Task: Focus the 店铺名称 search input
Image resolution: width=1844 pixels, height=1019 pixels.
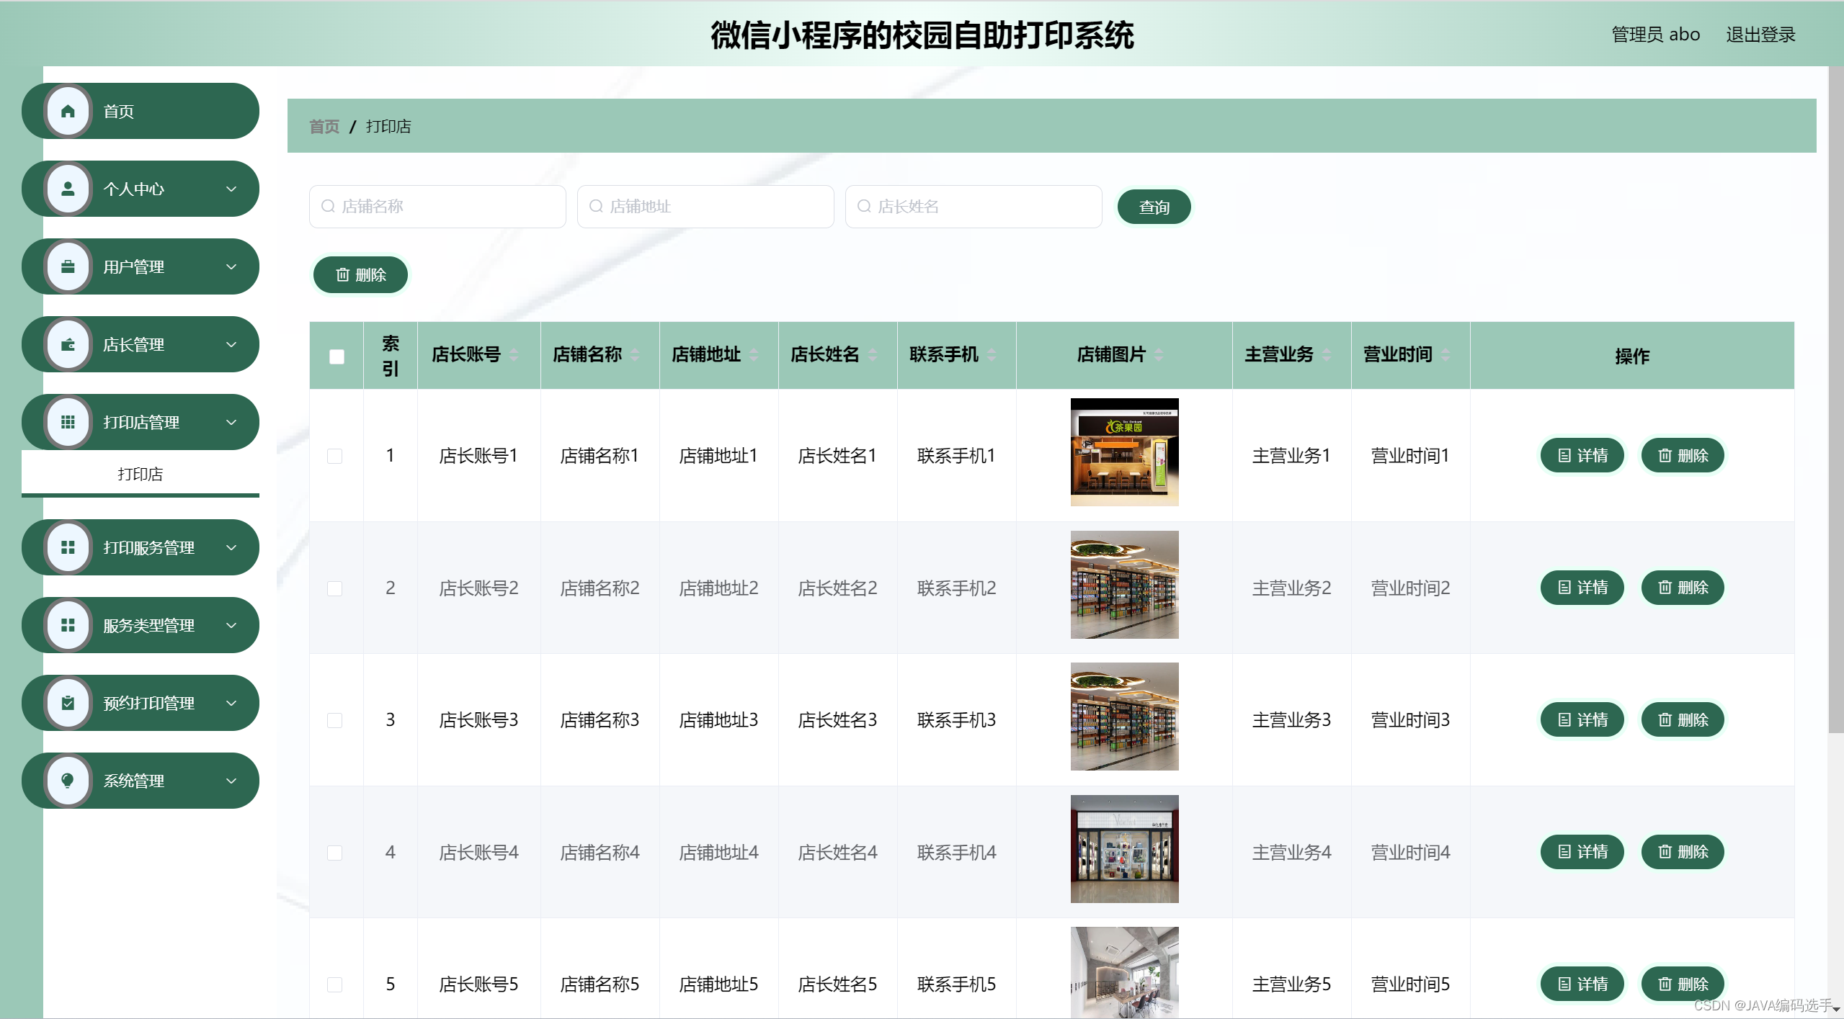Action: click(437, 207)
